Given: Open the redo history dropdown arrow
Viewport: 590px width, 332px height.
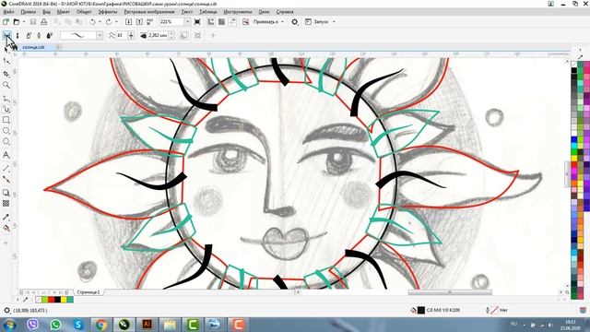Looking at the screenshot, I should tap(116, 22).
